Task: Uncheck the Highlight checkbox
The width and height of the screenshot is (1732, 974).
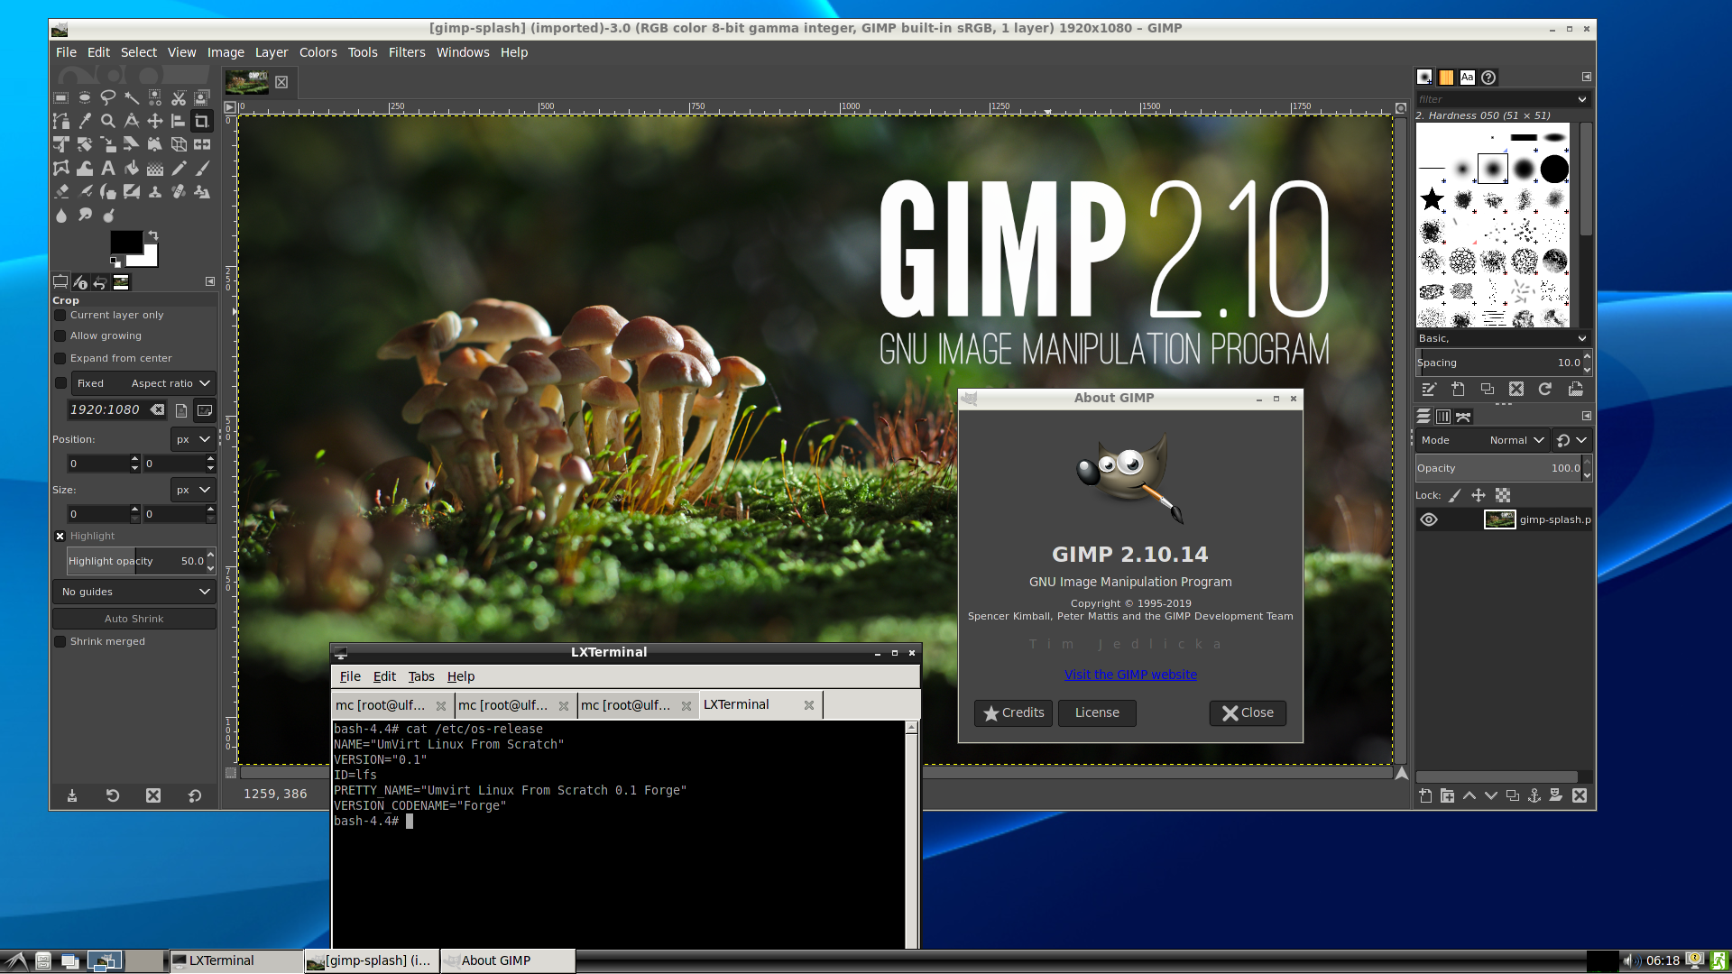Action: pos(60,536)
